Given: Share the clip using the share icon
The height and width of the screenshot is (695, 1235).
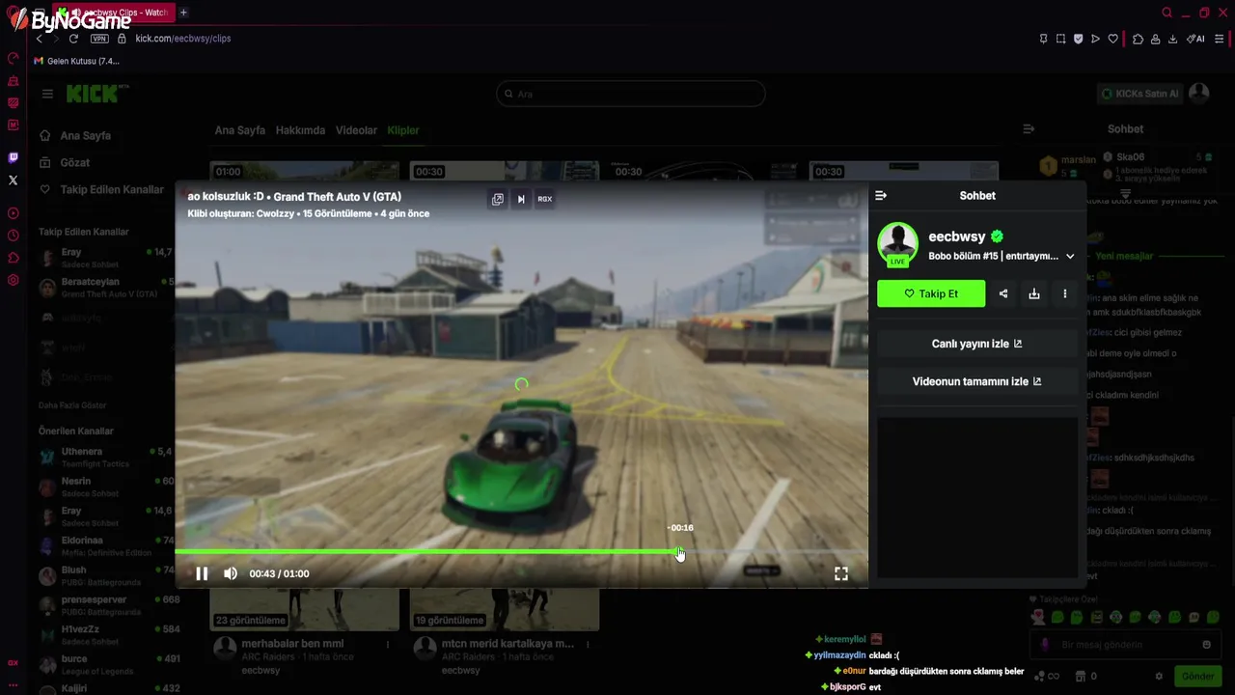Looking at the screenshot, I should [1003, 293].
